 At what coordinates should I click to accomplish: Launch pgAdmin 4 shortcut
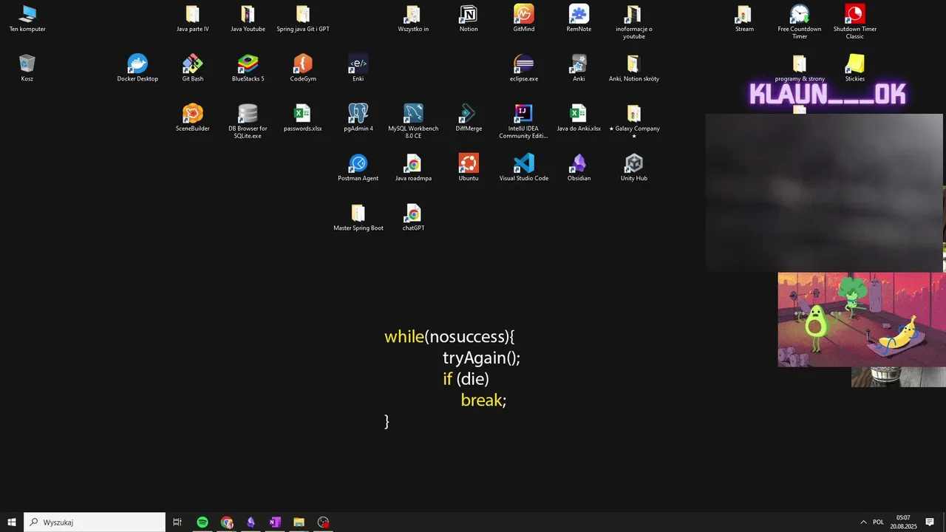click(x=358, y=118)
